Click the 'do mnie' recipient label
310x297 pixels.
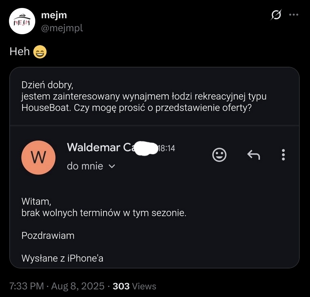coord(85,166)
